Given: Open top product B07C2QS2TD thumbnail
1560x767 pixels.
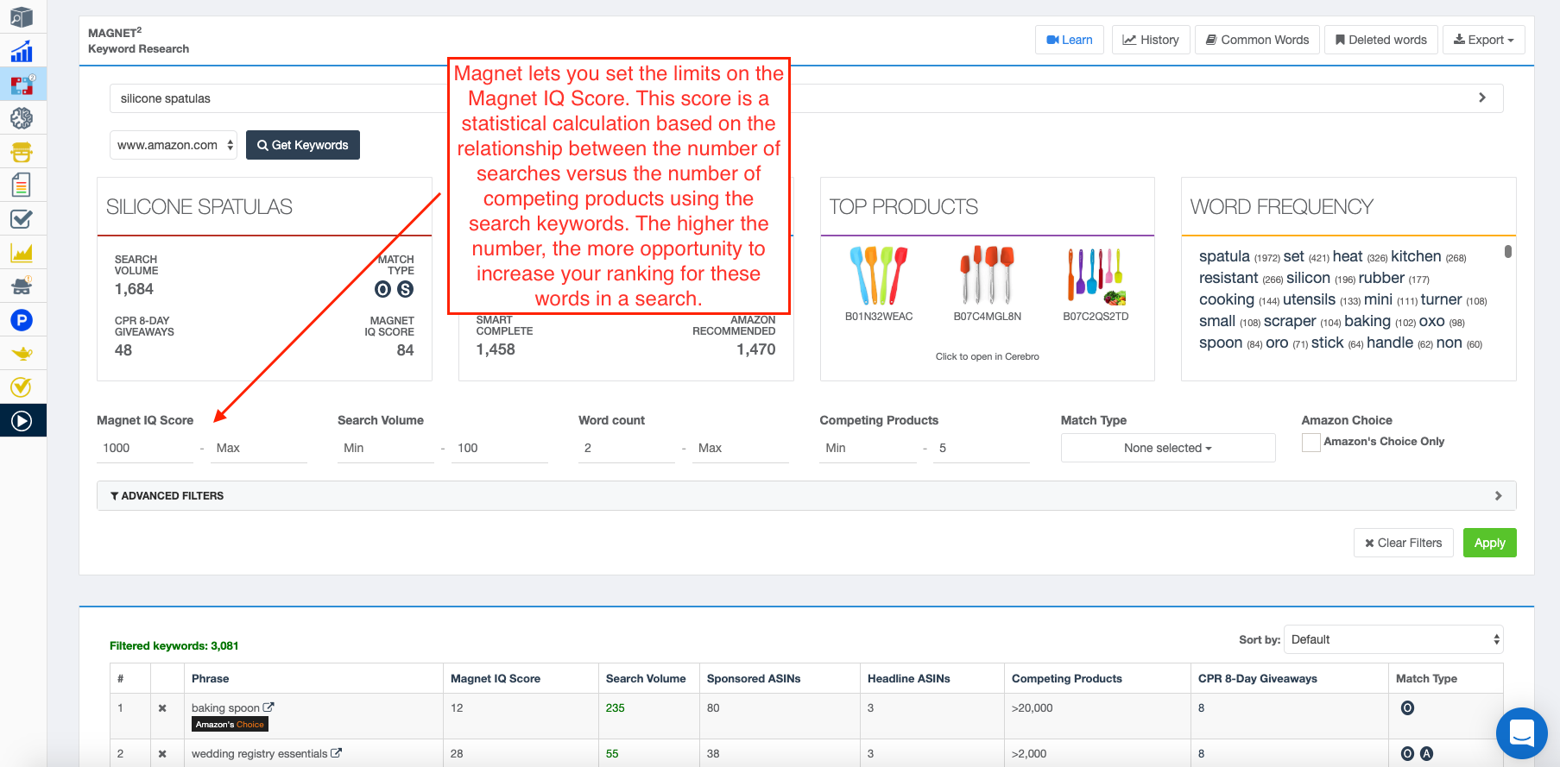Looking at the screenshot, I should pos(1096,275).
